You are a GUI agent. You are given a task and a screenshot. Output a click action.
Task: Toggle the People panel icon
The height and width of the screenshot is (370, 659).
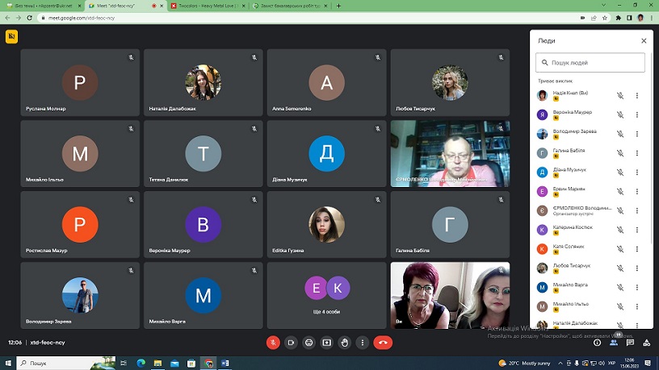[x=614, y=343]
